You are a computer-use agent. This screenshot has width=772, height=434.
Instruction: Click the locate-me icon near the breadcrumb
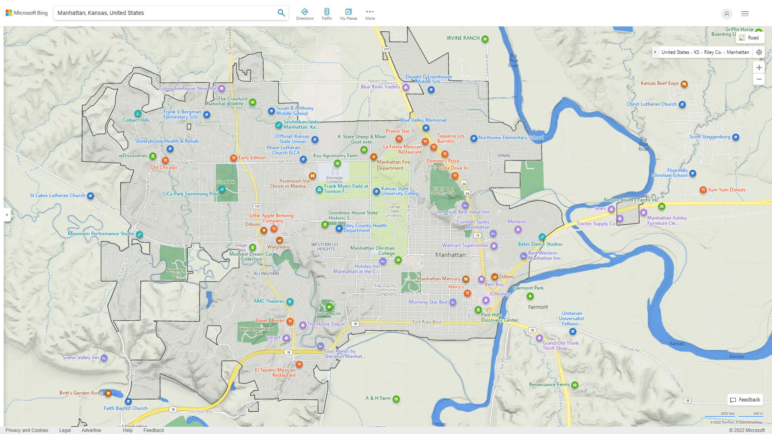click(759, 52)
